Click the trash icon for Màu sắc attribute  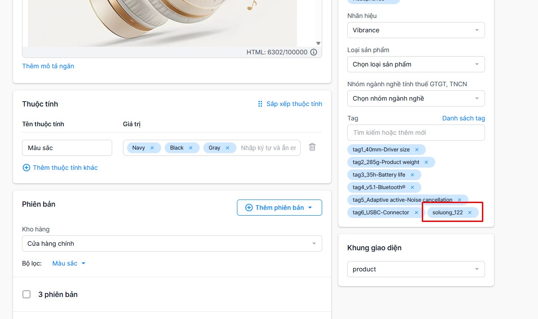pos(312,147)
